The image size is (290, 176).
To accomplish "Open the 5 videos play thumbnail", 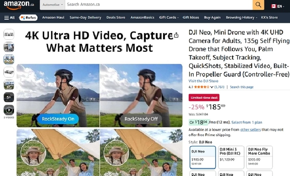I will click(x=9, y=110).
